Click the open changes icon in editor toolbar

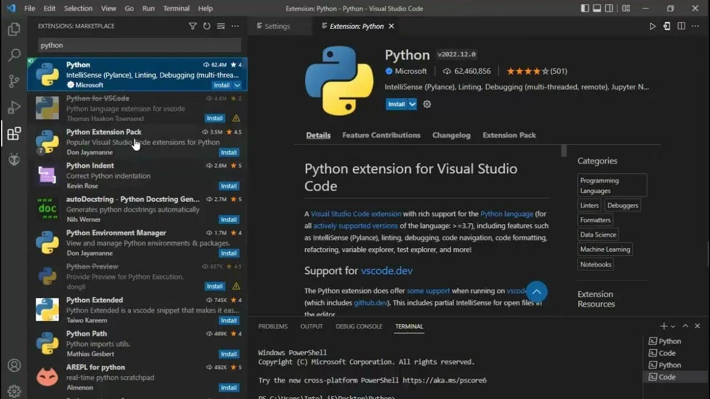[667, 26]
